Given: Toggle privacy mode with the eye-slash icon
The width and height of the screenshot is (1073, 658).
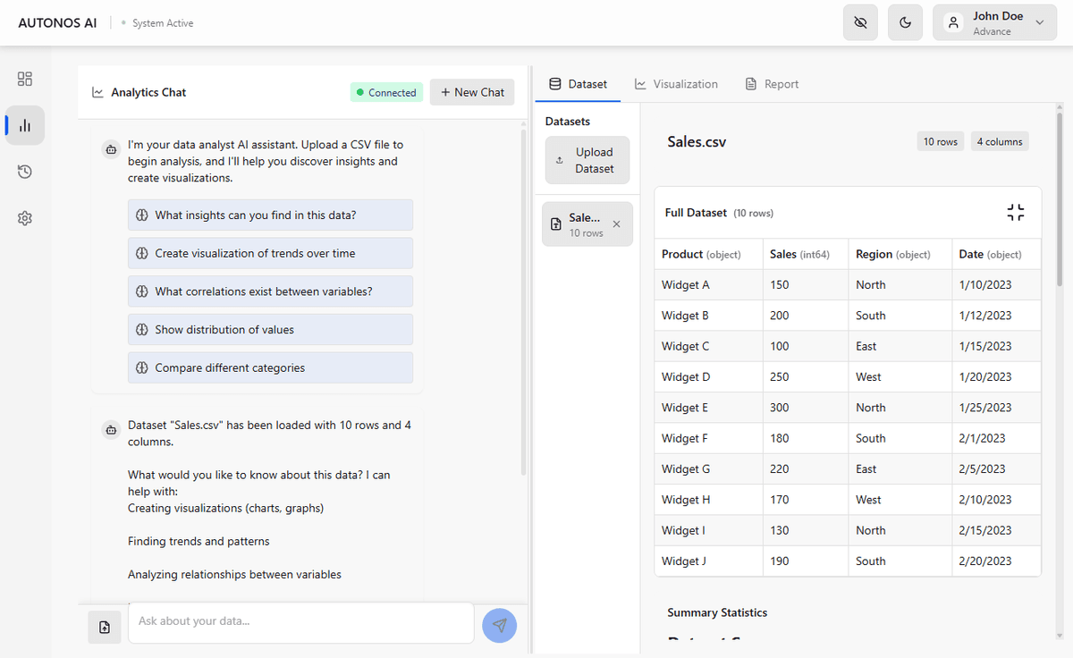Looking at the screenshot, I should (860, 22).
